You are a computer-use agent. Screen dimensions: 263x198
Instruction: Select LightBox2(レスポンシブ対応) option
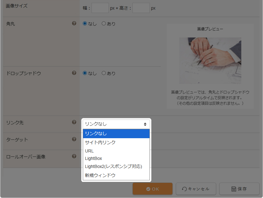point(116,166)
